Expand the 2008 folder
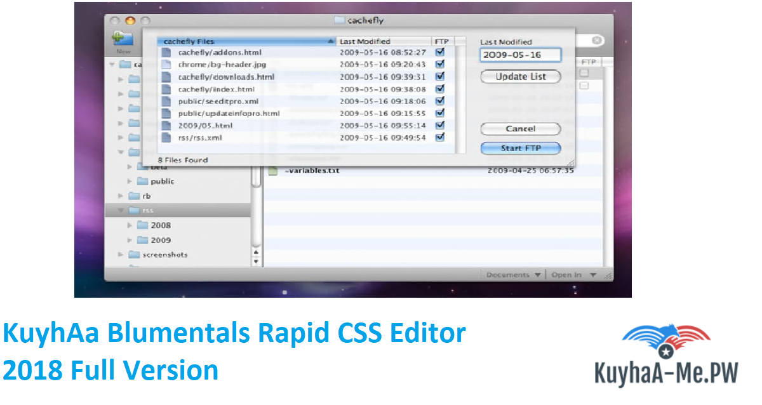Image resolution: width=762 pixels, height=405 pixels. coord(130,225)
